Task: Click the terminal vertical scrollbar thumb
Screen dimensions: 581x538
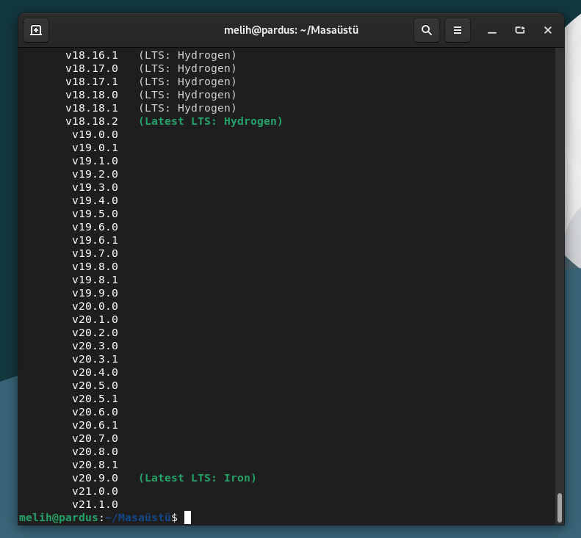Action: coord(560,507)
